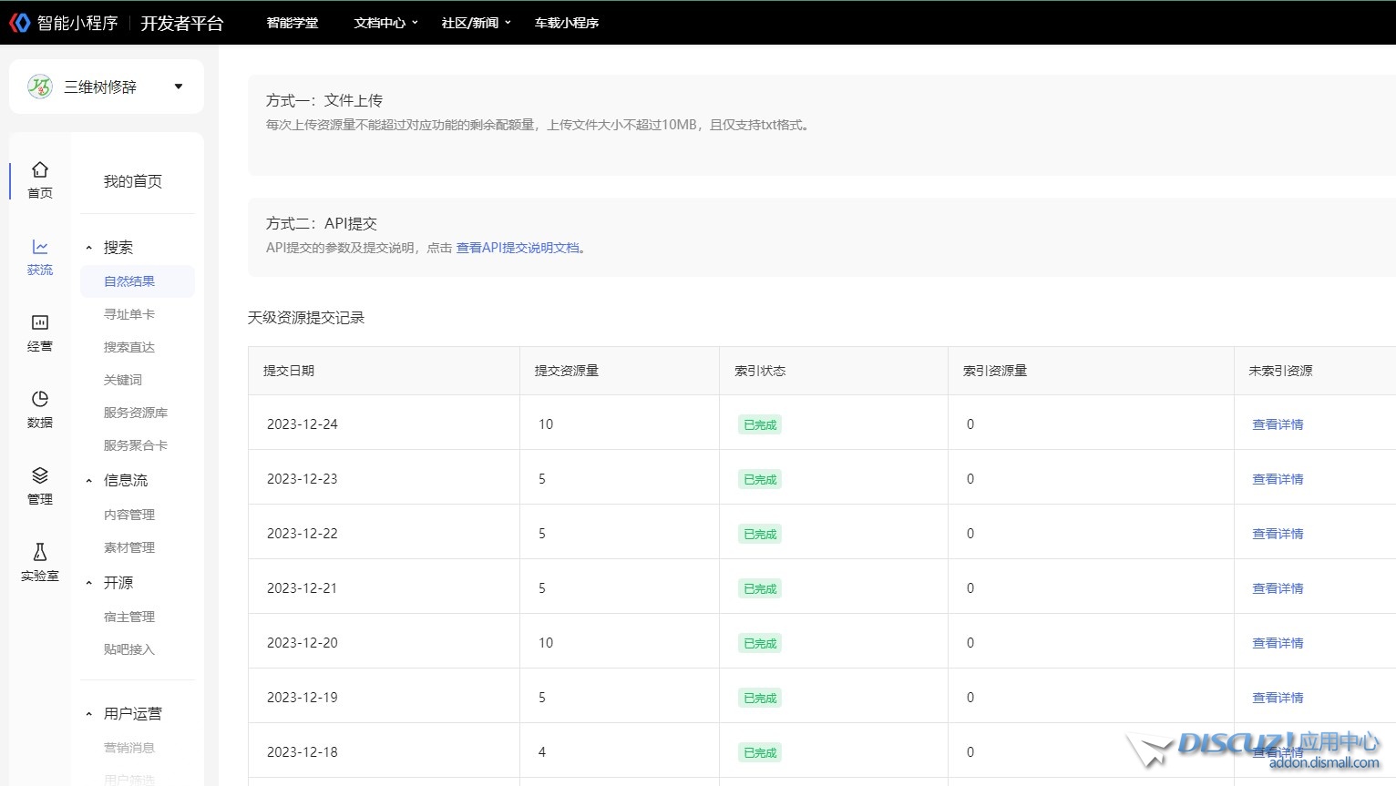Open the 实验室 flask icon
1396x786 pixels.
coord(39,553)
